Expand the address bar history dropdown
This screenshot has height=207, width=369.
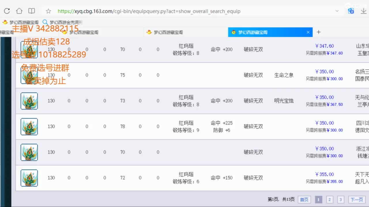(x=337, y=11)
